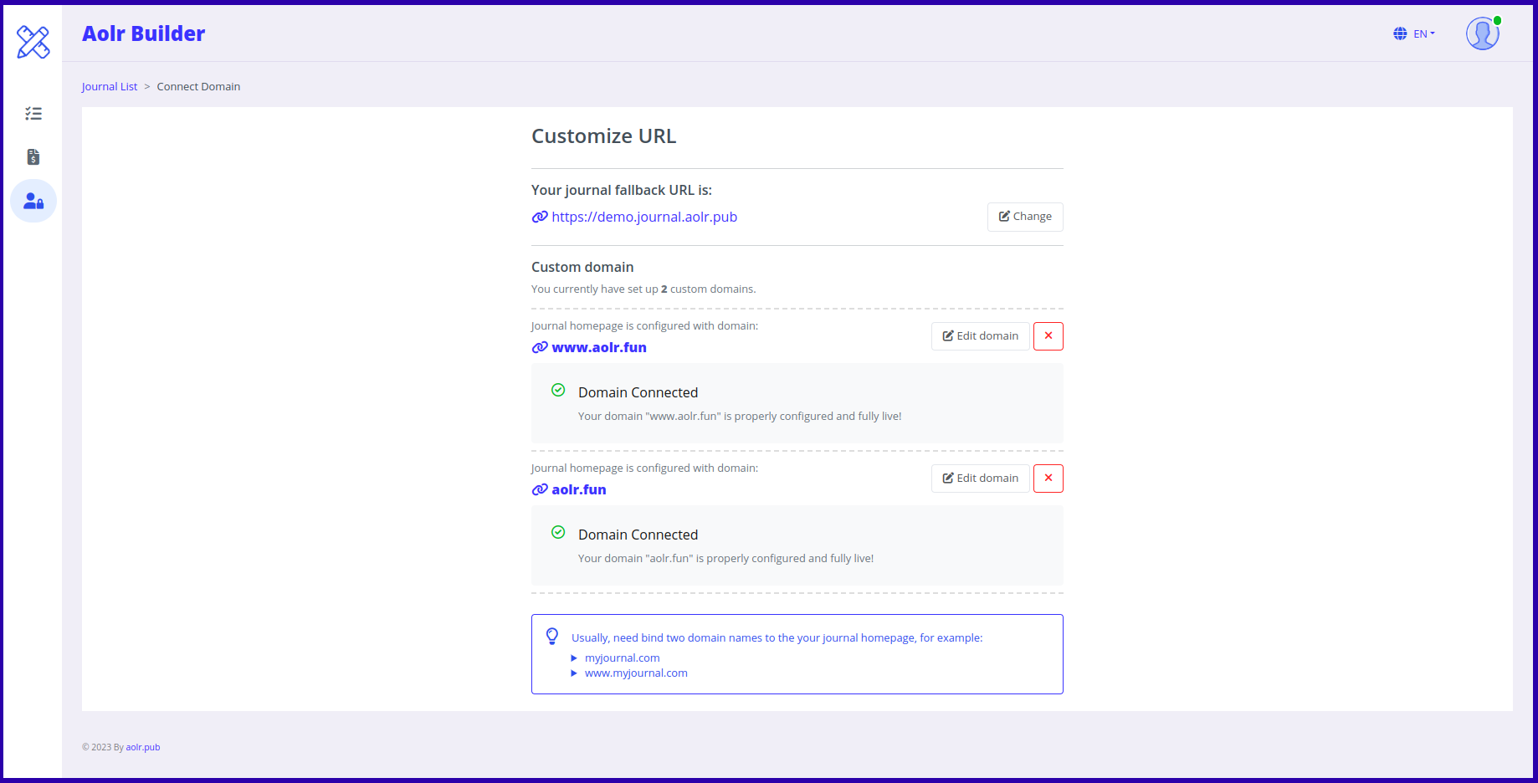Delete the www.aolr.fun custom domain
The width and height of the screenshot is (1538, 783).
pyautogui.click(x=1048, y=336)
